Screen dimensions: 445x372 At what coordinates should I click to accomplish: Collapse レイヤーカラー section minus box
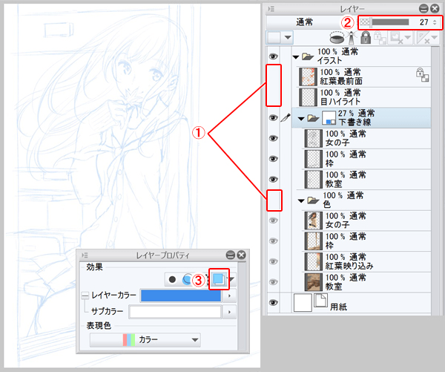pos(85,296)
